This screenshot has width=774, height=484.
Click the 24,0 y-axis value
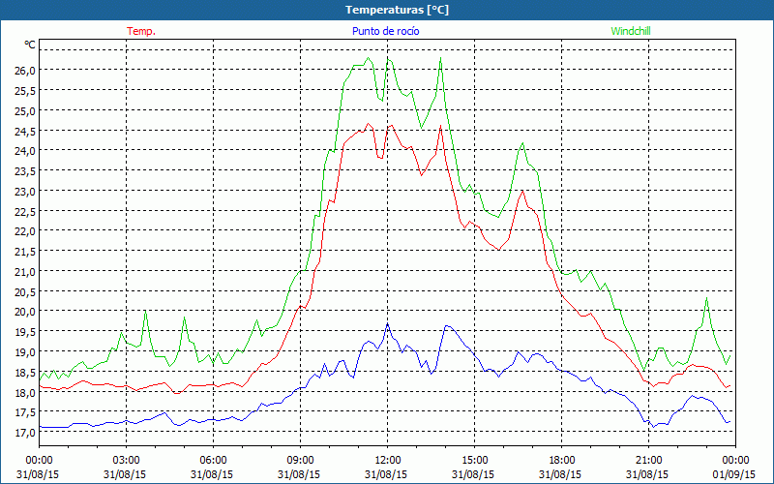coord(25,151)
